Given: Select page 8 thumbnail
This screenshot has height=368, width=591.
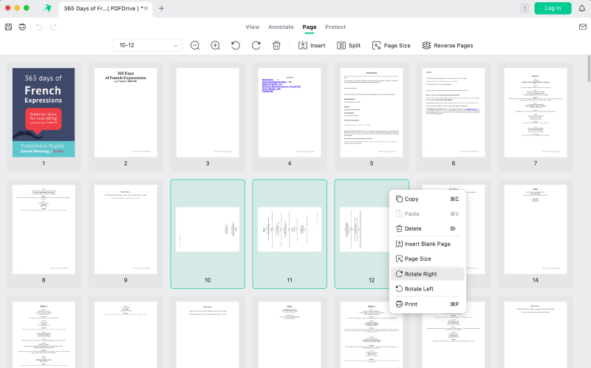Looking at the screenshot, I should 44,229.
